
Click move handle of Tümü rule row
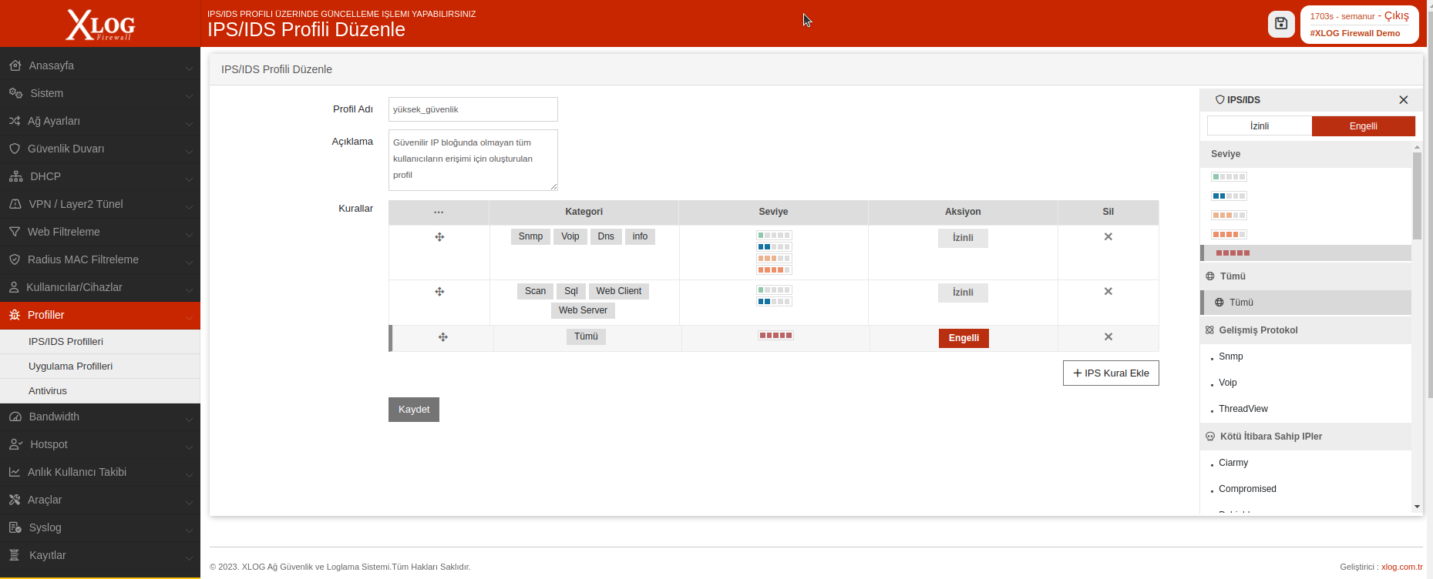coord(443,337)
